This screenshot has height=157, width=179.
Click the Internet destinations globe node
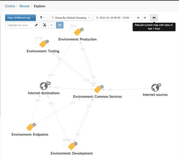coord(44,86)
